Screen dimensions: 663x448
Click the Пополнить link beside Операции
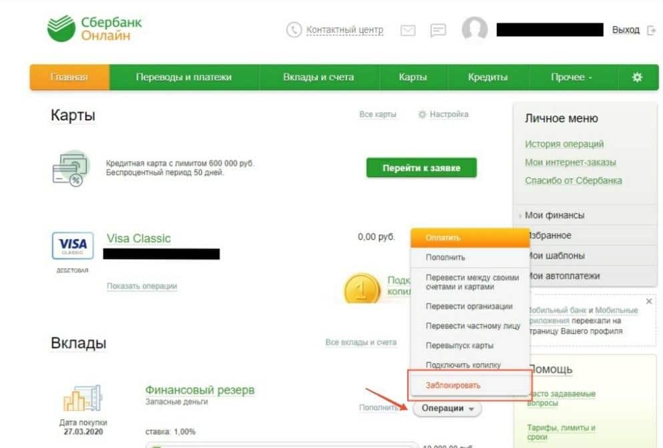379,408
